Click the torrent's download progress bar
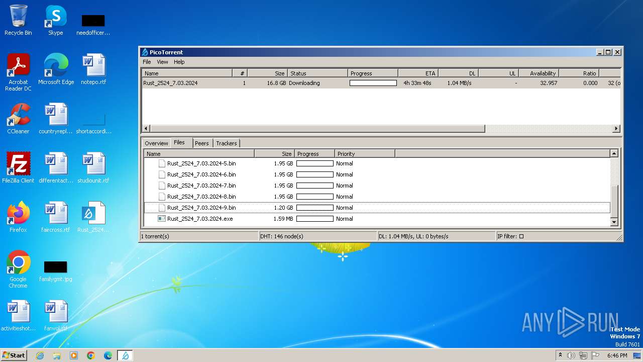 [373, 83]
